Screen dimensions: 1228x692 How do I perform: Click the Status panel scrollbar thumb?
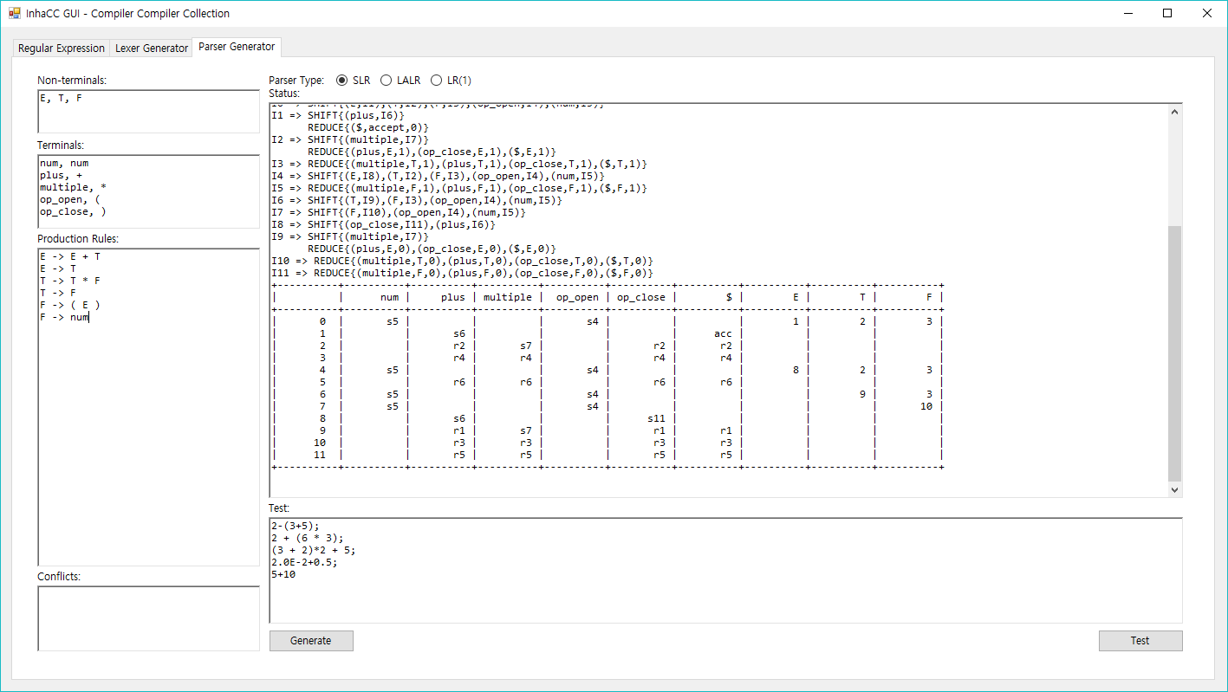[x=1175, y=353]
